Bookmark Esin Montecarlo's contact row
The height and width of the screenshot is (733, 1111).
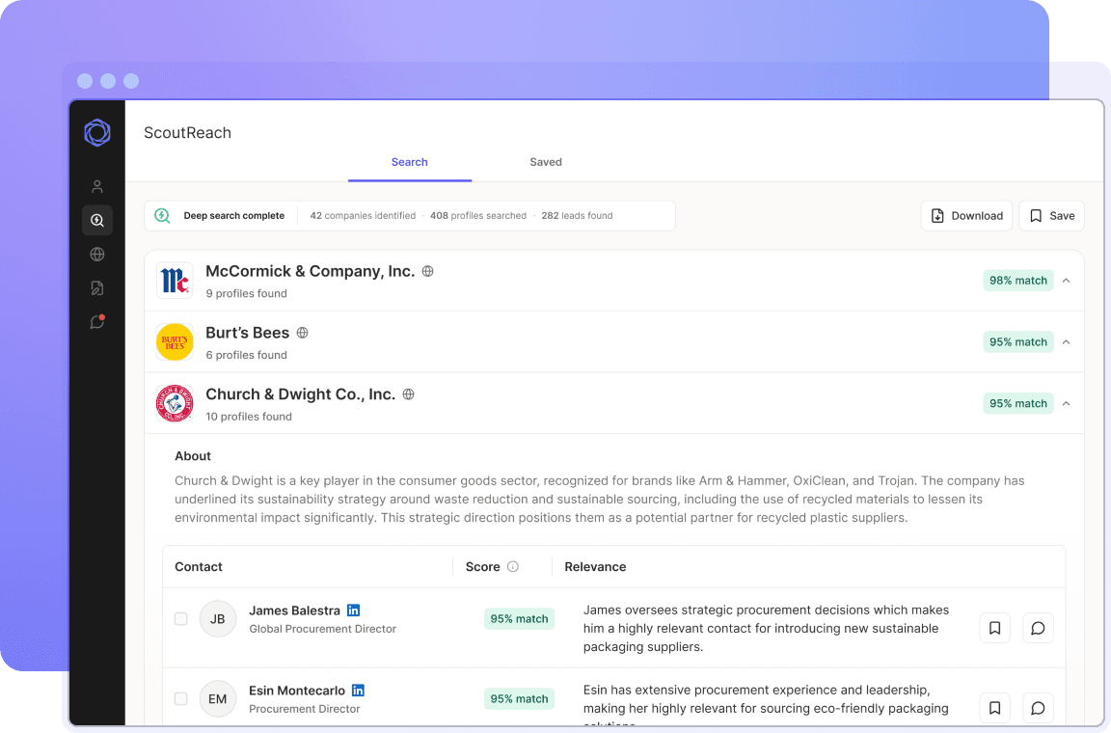click(x=994, y=707)
